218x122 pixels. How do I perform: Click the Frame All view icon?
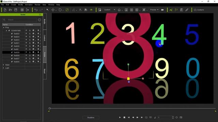point(137,10)
